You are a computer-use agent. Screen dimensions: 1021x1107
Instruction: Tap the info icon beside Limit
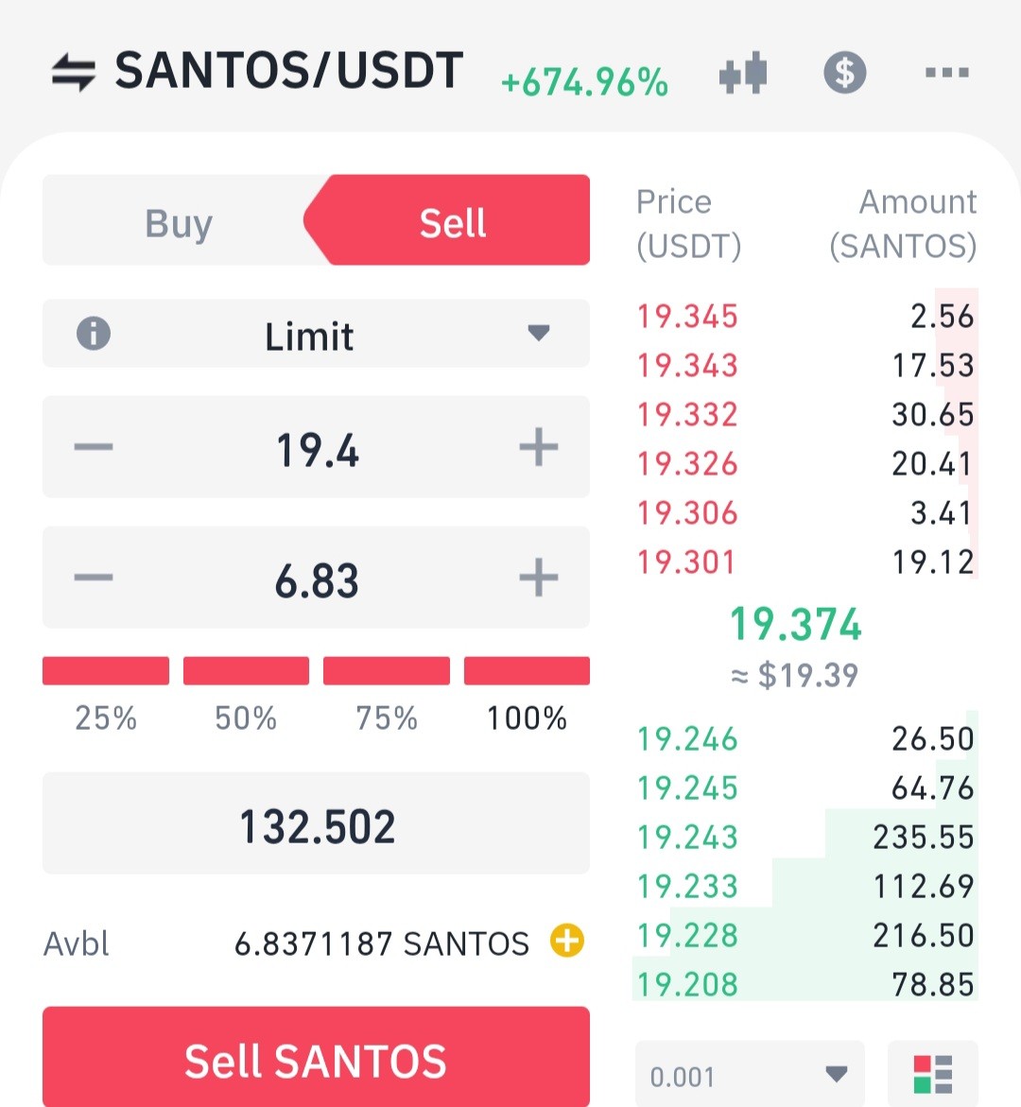pos(94,333)
